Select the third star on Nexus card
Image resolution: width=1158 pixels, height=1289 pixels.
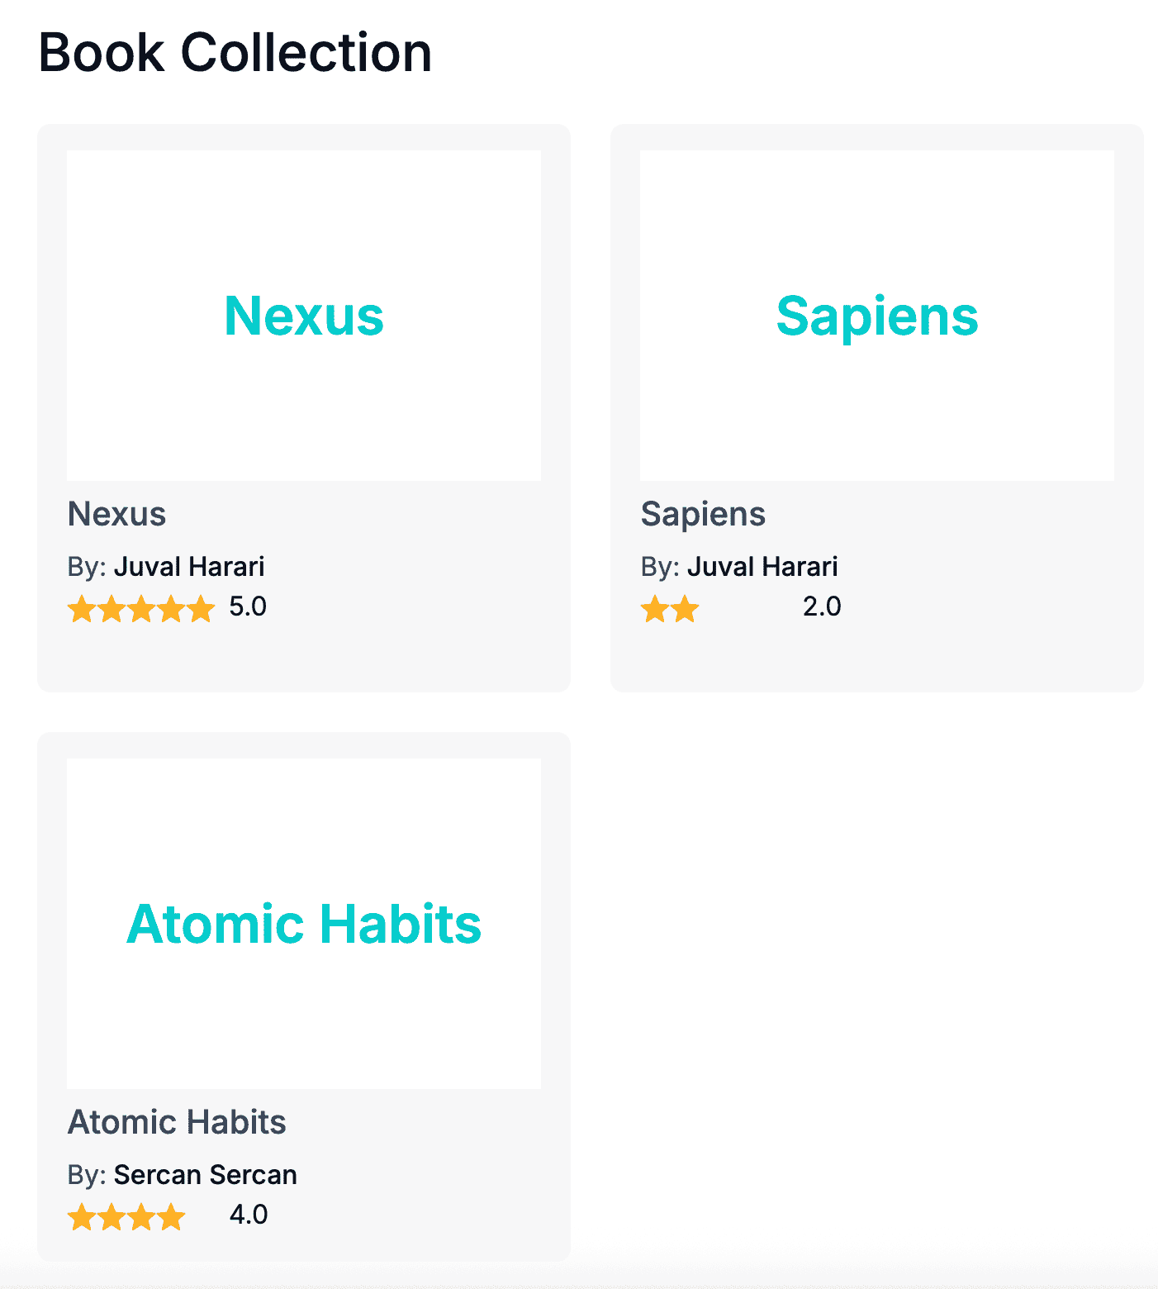click(x=141, y=609)
